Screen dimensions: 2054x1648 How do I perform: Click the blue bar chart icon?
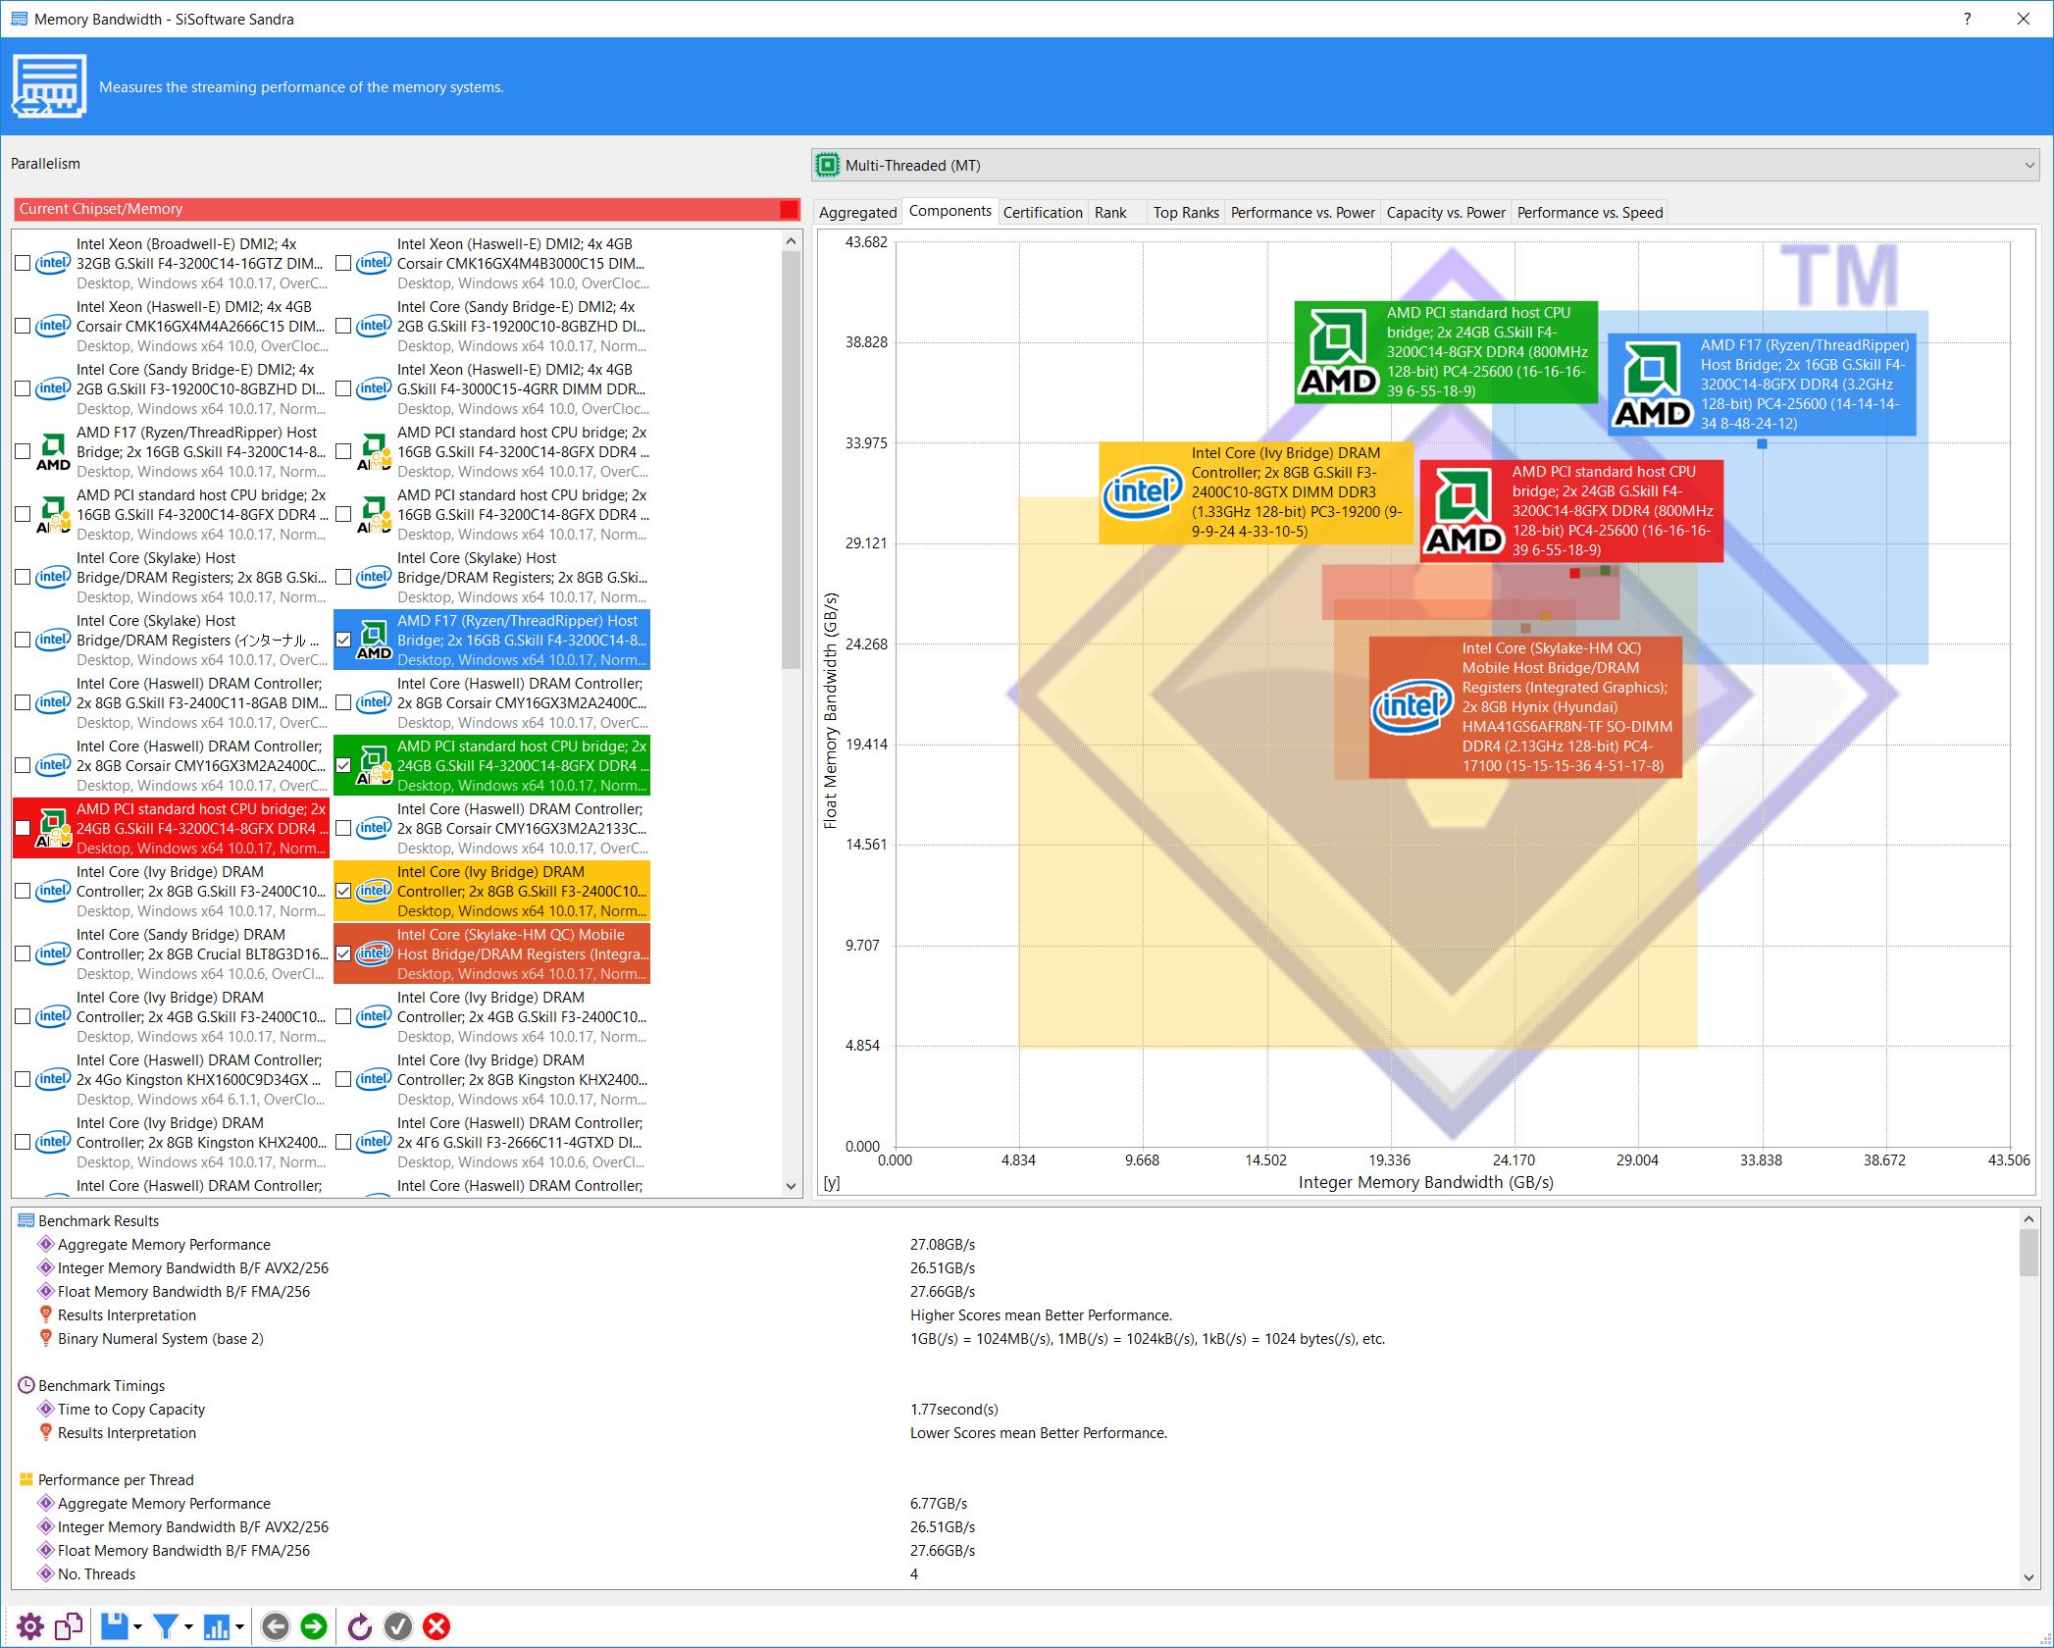click(x=216, y=1625)
